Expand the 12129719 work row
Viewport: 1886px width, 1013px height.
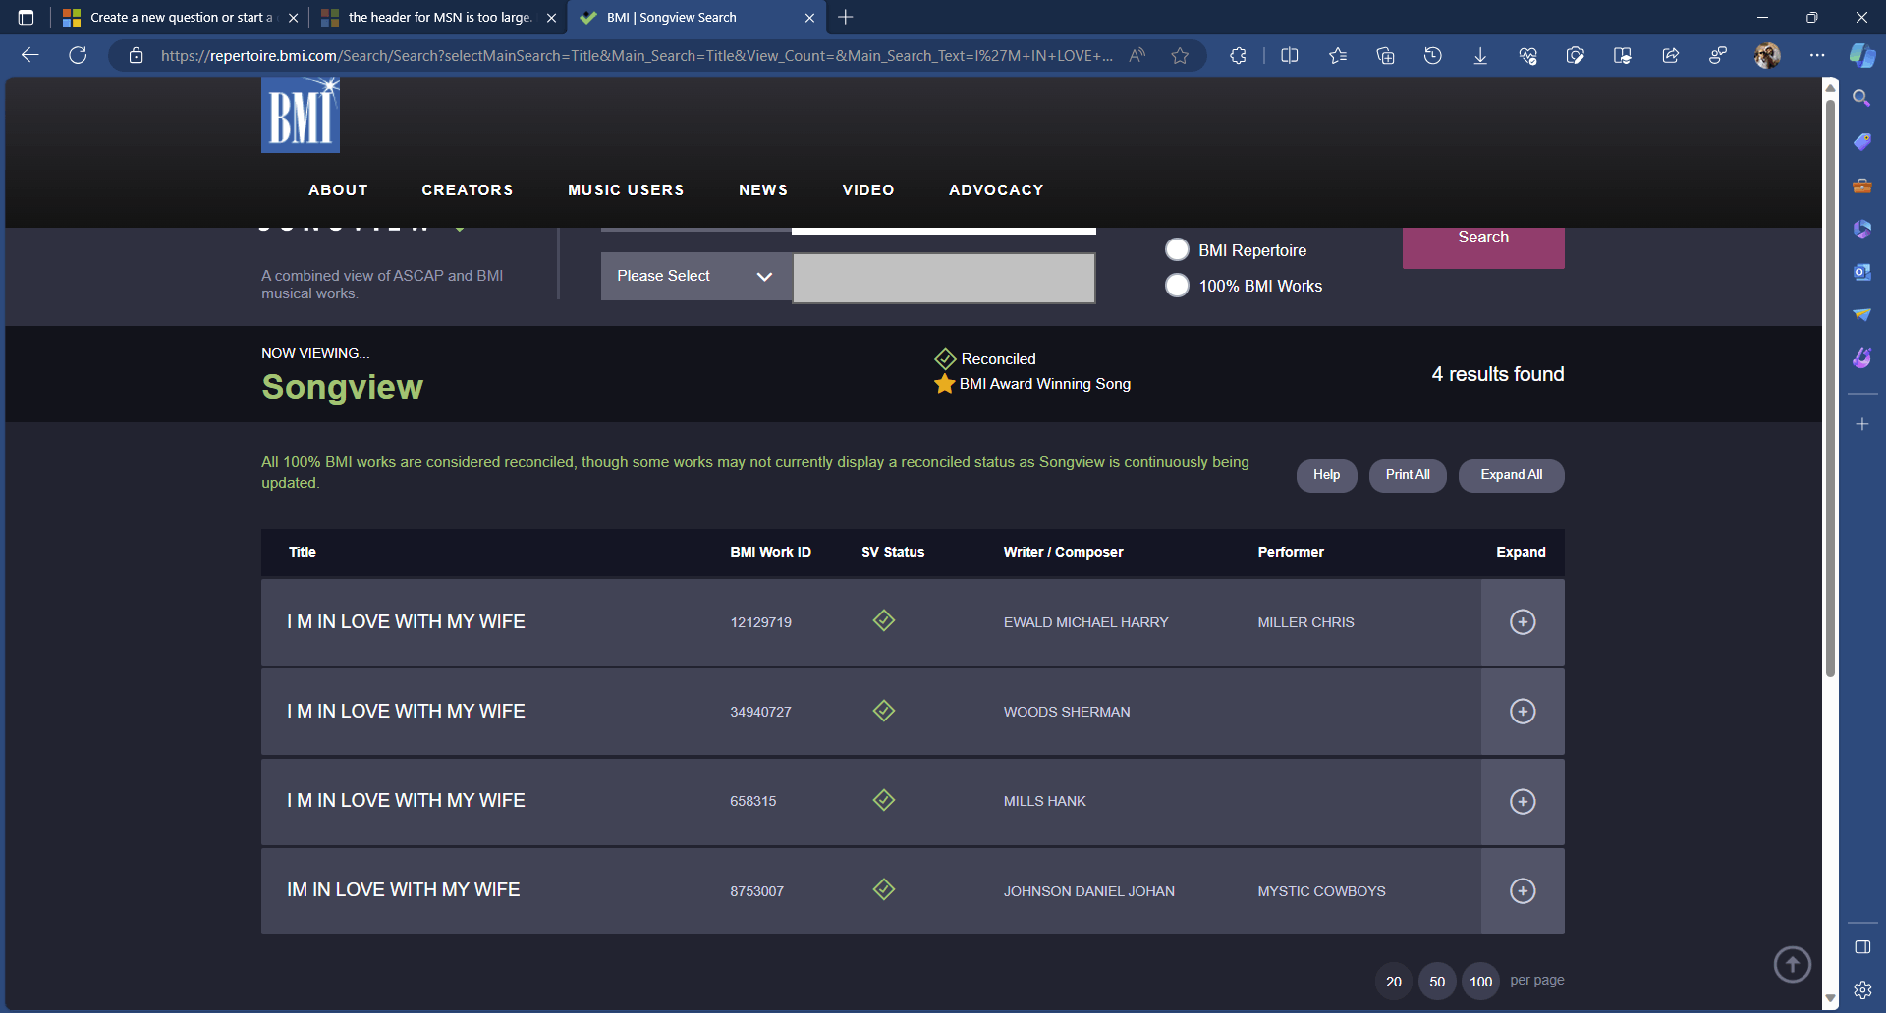[1523, 622]
